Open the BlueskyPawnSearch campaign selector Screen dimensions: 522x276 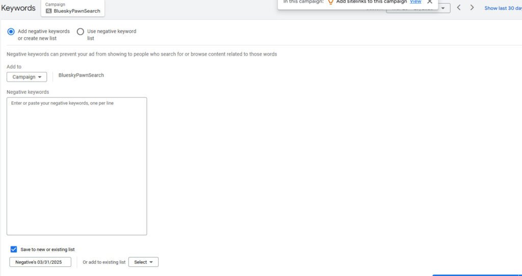tap(72, 8)
